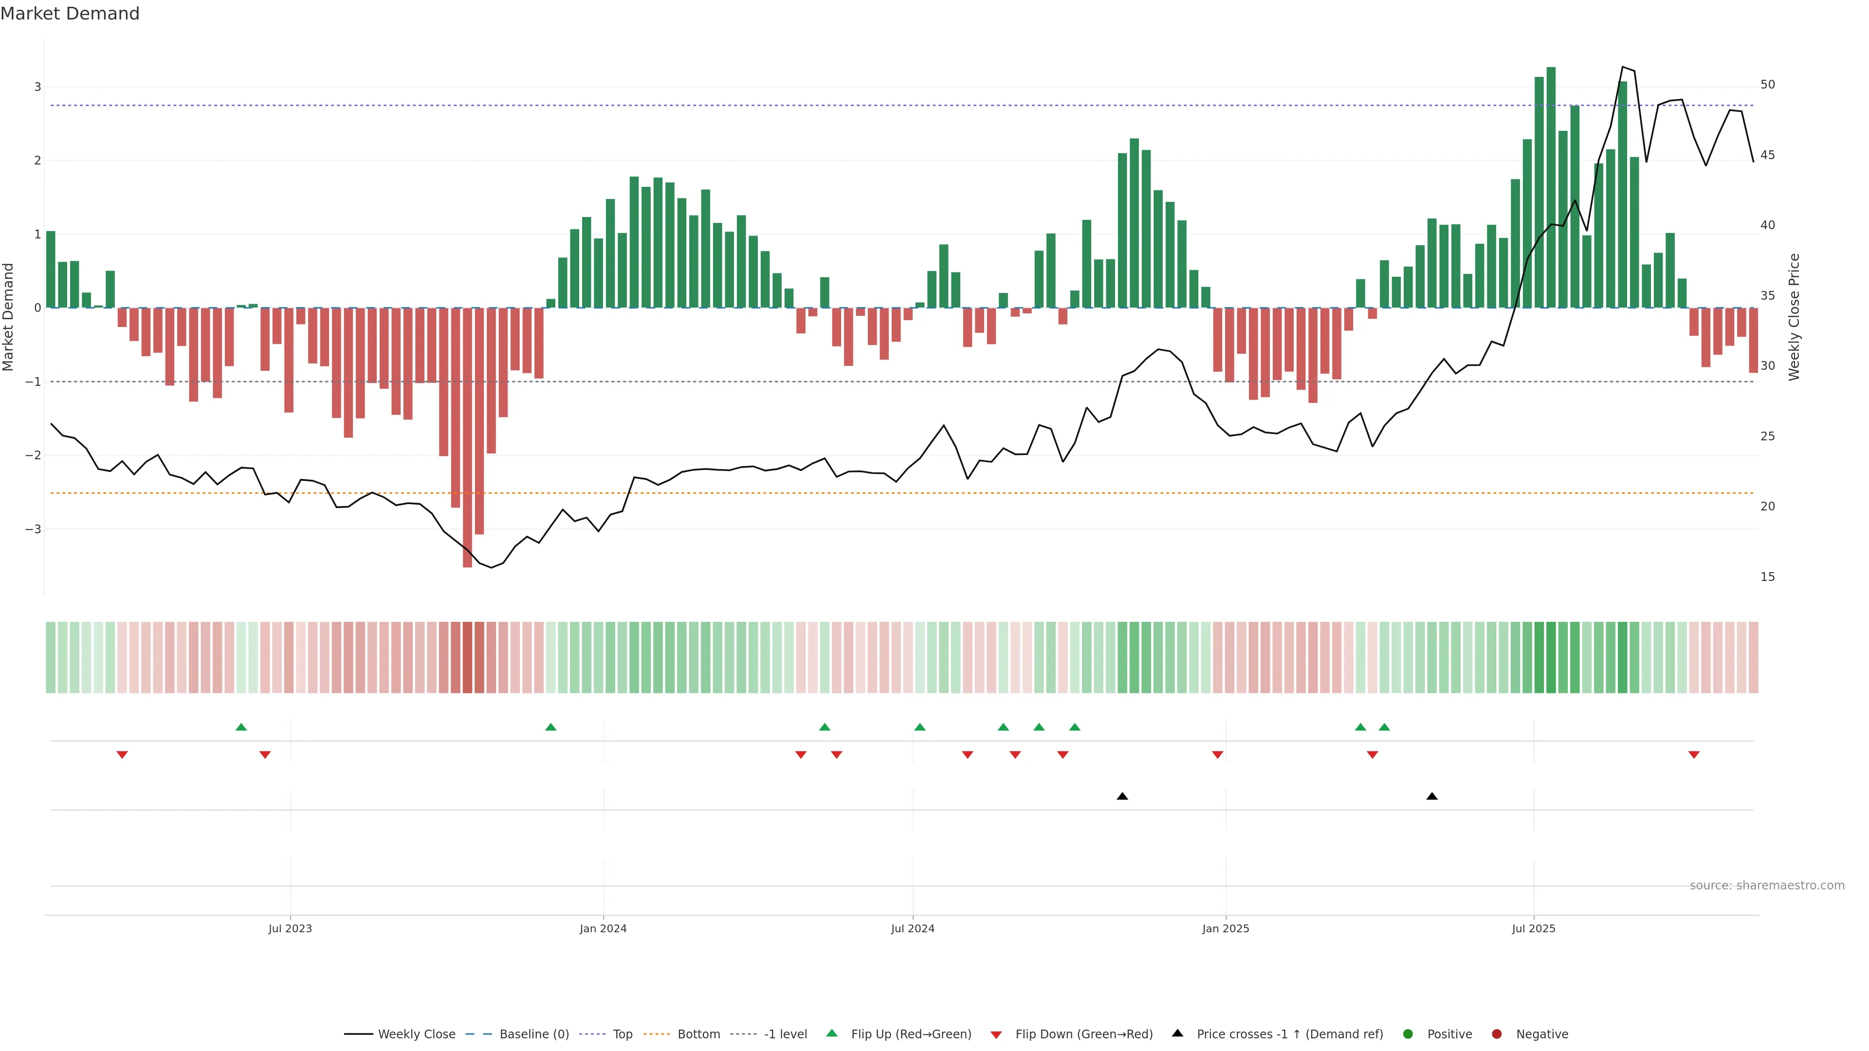Click the black triangle marker near May 2025
Image resolution: width=1869 pixels, height=1051 pixels.
click(x=1431, y=797)
